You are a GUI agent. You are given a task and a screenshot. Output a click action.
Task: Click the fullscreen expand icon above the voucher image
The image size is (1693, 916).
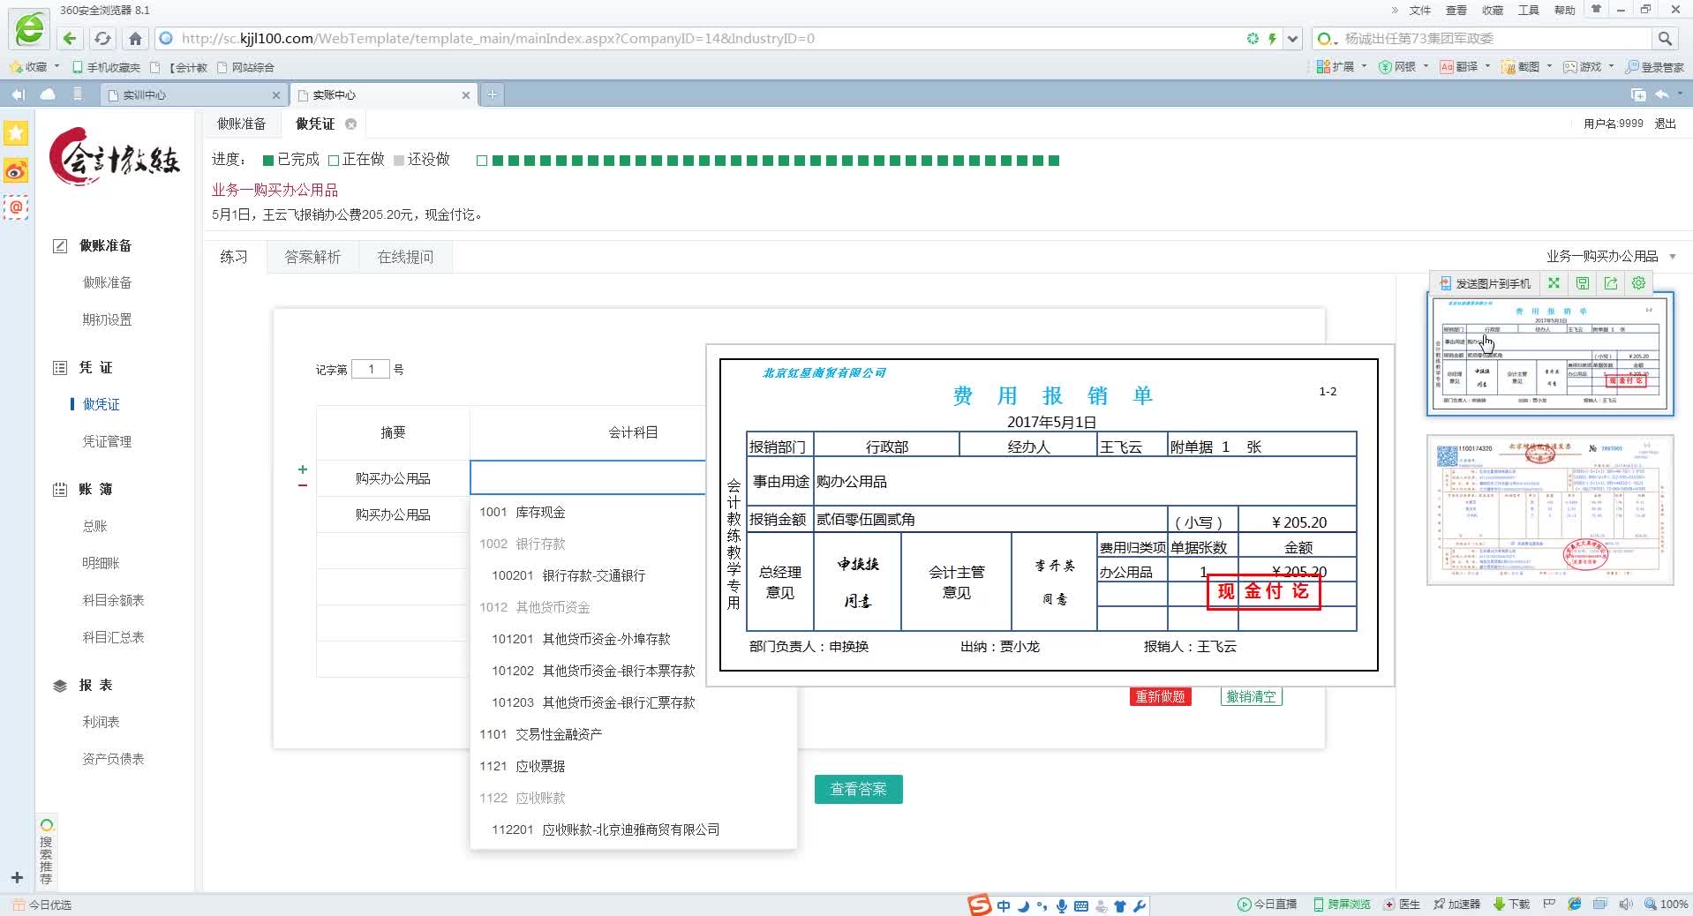pos(1554,283)
